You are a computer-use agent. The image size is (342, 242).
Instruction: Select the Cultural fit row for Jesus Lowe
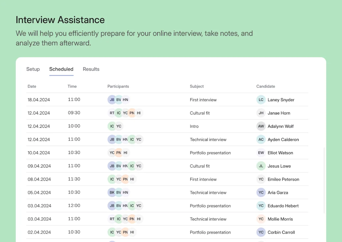200,166
